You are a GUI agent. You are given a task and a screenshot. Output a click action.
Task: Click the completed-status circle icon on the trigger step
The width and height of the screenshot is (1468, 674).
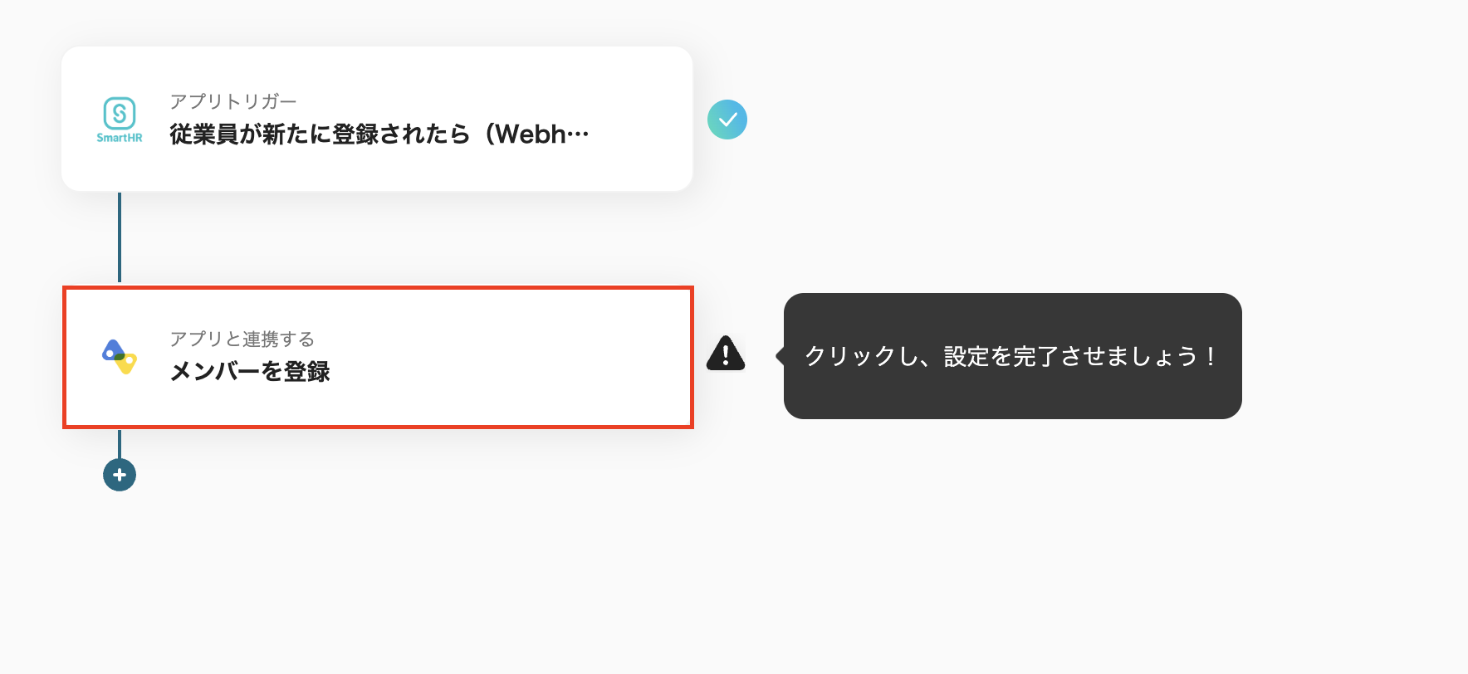pos(728,120)
